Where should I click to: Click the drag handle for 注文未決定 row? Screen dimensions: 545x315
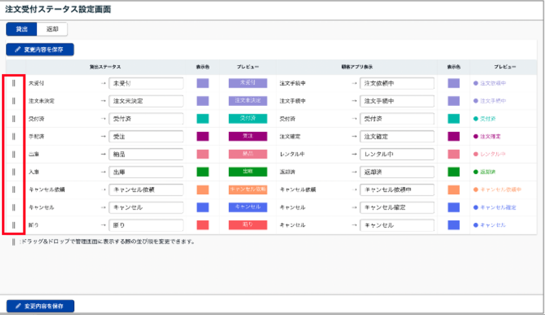coord(14,101)
